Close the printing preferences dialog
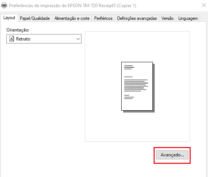 (x=204, y=5)
